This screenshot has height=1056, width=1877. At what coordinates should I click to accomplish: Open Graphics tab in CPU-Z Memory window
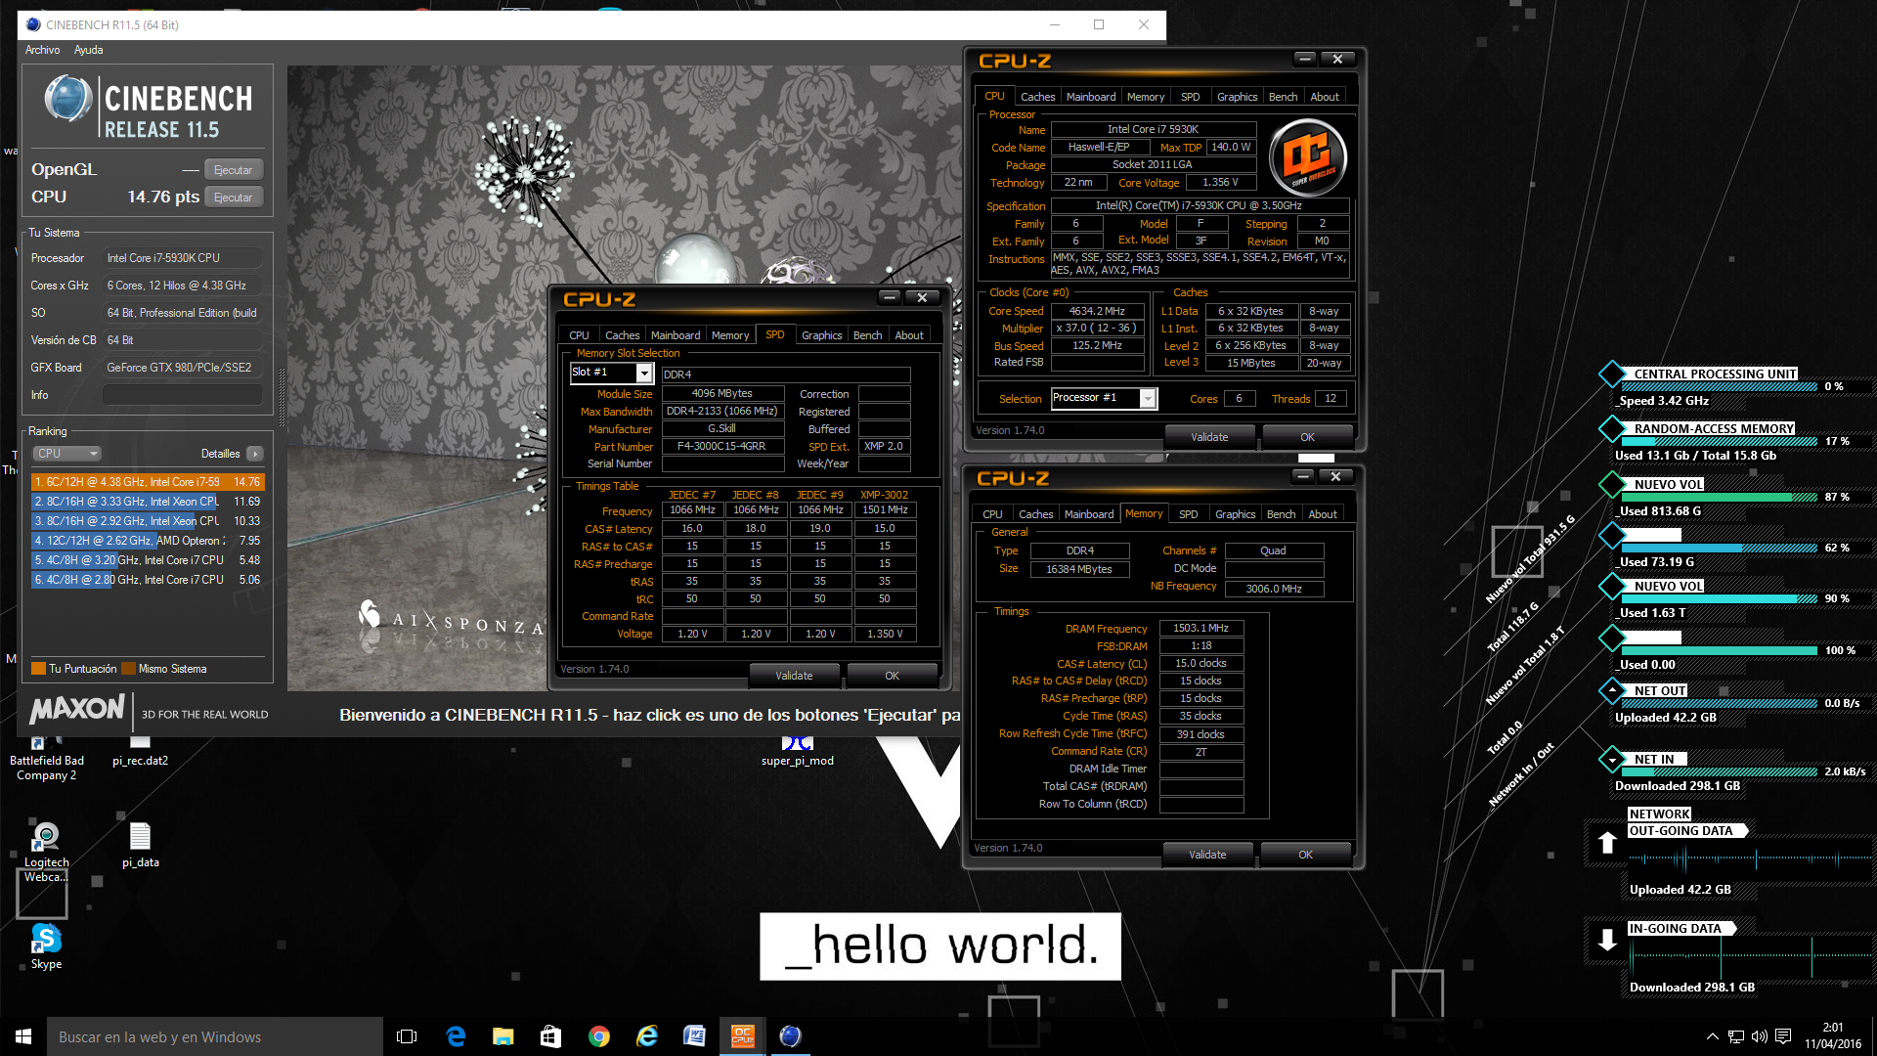pos(1235,514)
